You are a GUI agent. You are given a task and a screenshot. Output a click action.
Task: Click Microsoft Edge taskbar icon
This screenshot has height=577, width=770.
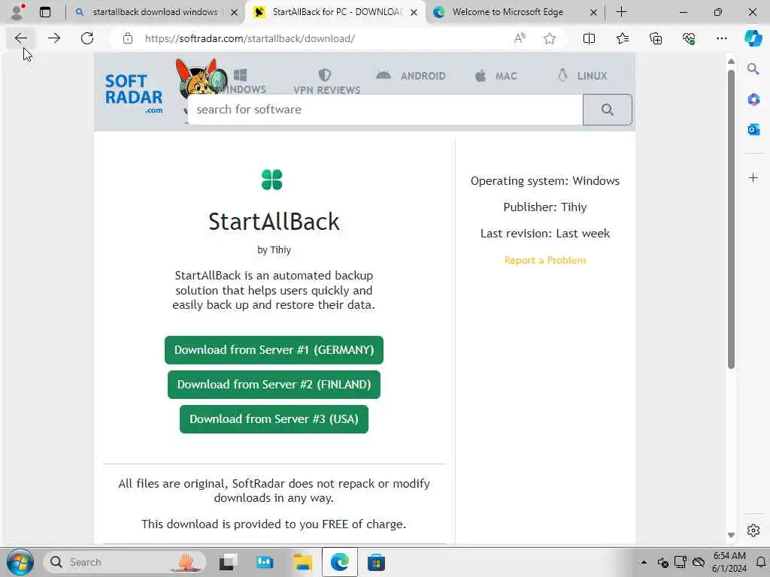pyautogui.click(x=339, y=562)
